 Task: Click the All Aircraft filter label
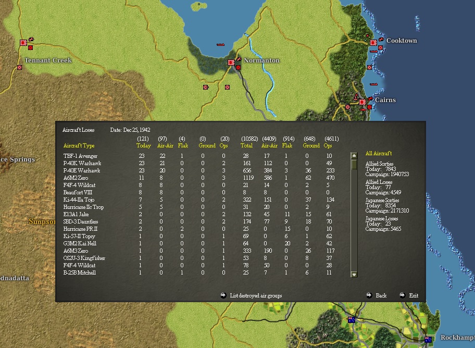coord(379,153)
